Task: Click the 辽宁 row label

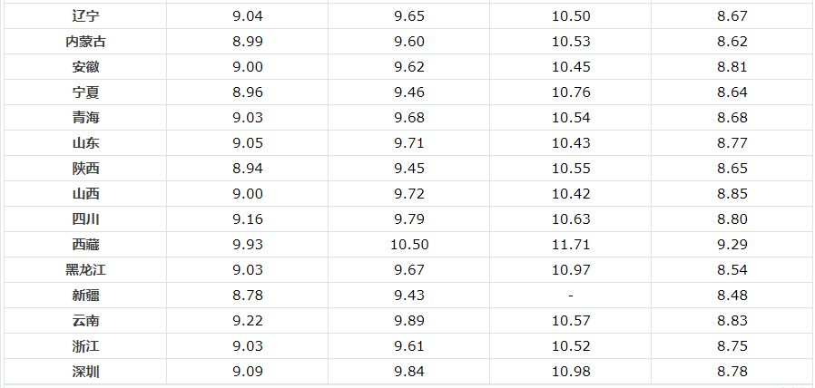Action: 86,16
